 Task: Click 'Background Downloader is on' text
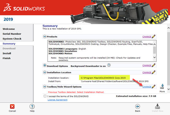pos(88,66)
